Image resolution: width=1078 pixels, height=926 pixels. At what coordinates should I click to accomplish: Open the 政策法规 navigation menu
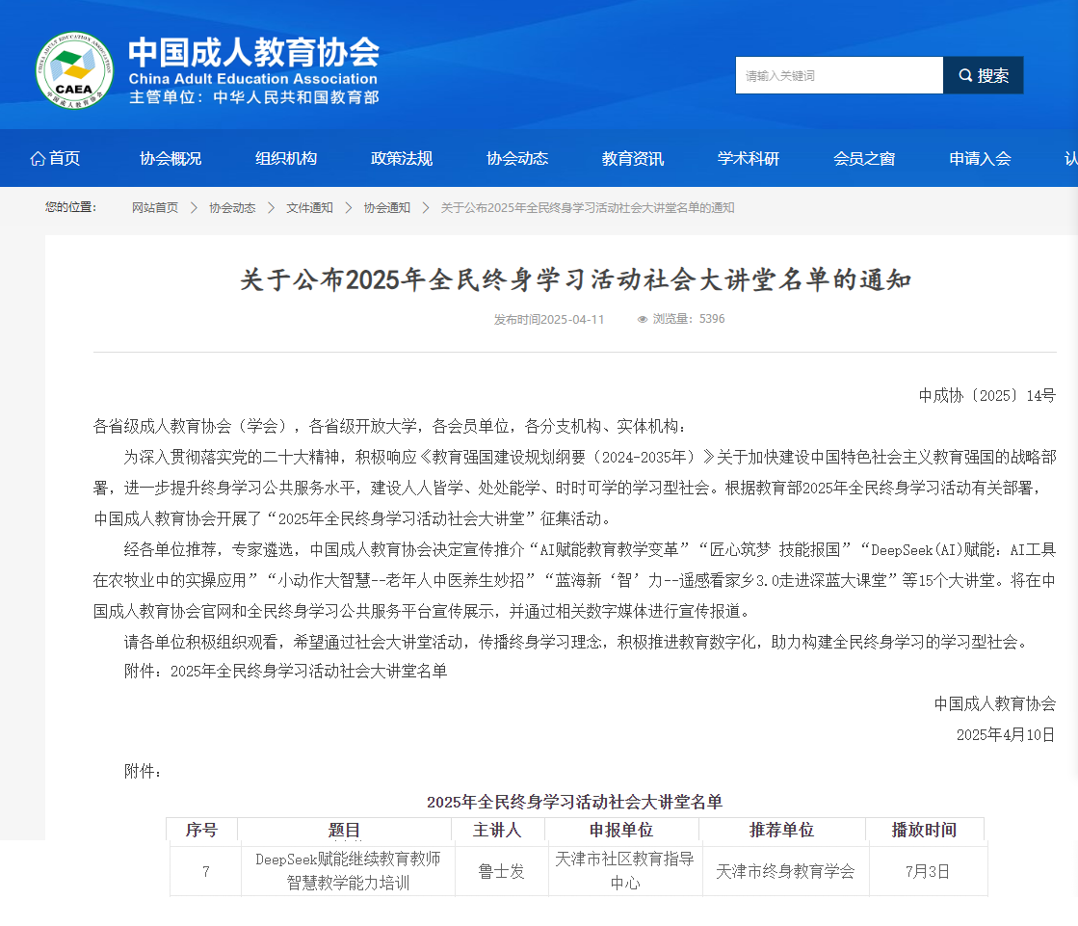click(402, 159)
